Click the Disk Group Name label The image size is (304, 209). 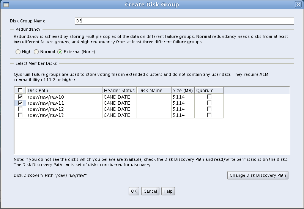pyautogui.click(x=28, y=21)
